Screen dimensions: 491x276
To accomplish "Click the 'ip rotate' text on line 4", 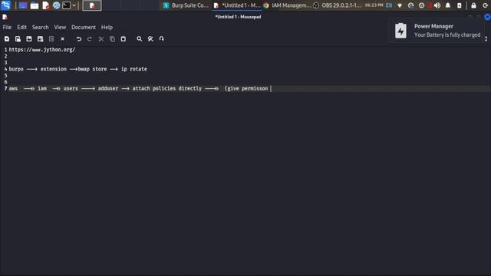I will [x=134, y=69].
